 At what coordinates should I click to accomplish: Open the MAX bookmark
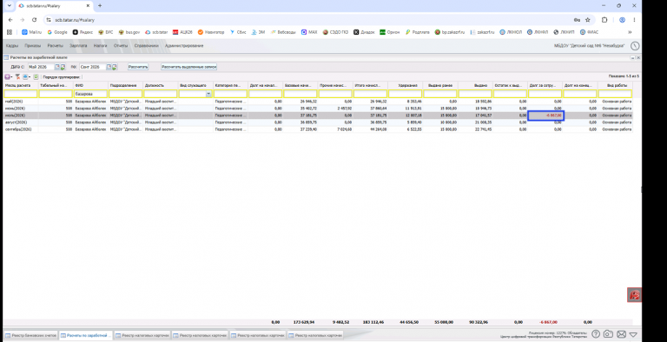pos(309,32)
